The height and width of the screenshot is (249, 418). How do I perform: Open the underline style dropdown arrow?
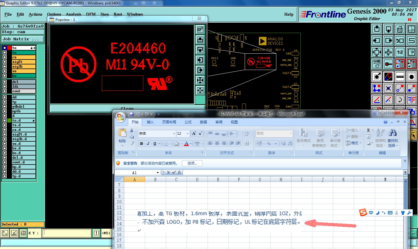coord(159,143)
